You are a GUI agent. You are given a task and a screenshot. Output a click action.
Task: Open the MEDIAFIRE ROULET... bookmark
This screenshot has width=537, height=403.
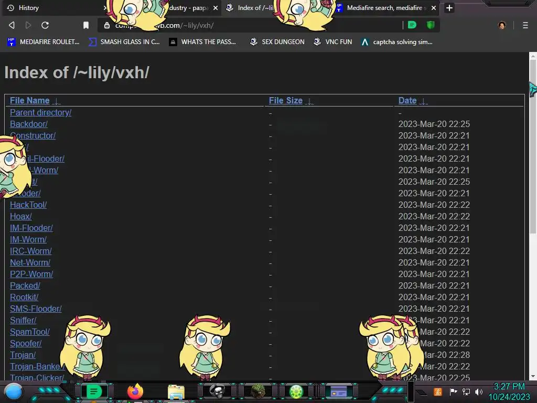coord(43,42)
